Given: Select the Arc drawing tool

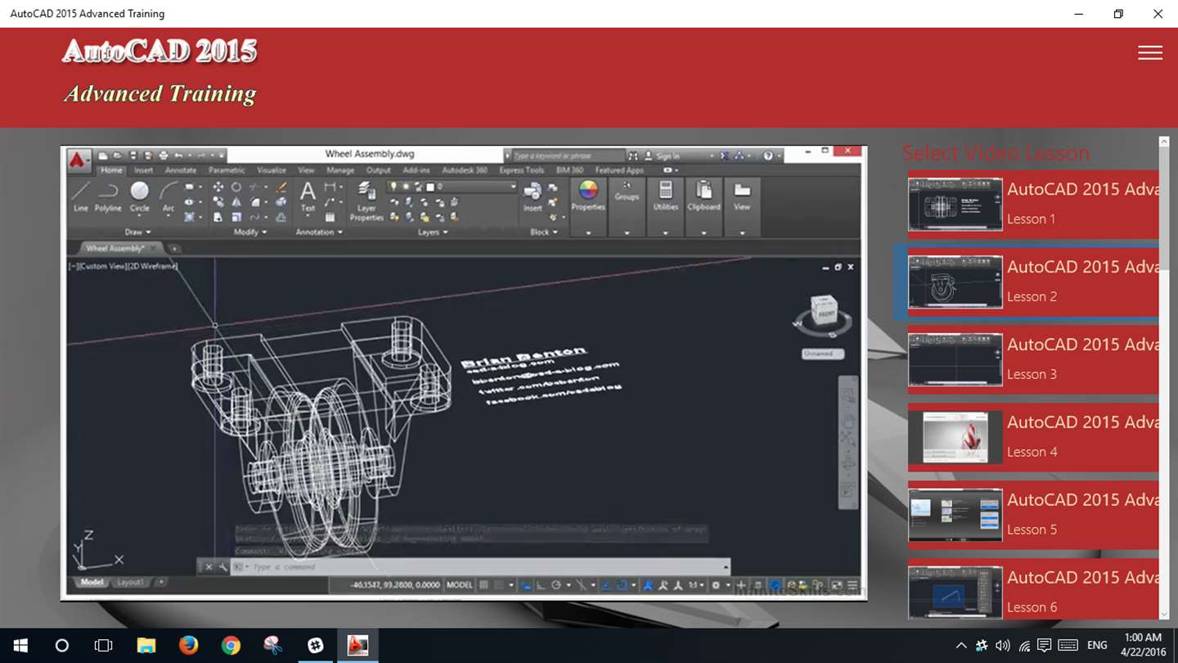Looking at the screenshot, I should click(x=169, y=197).
